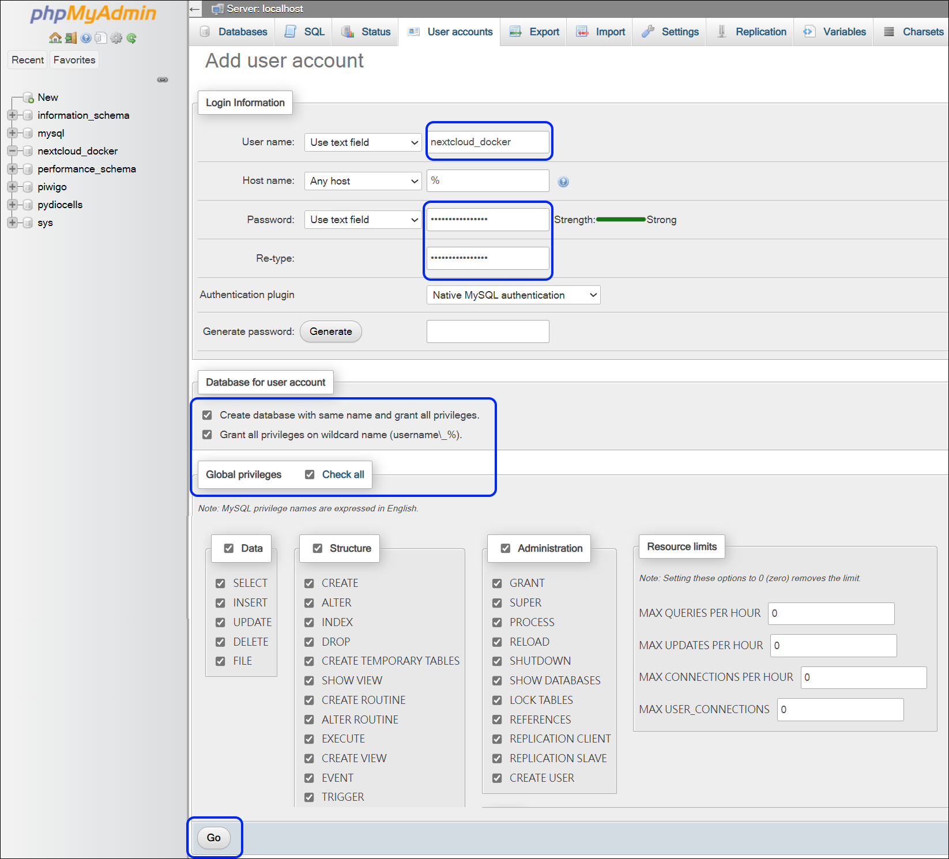Toggle the CREATE USER privilege checkbox
Image resolution: width=949 pixels, height=859 pixels.
click(497, 778)
